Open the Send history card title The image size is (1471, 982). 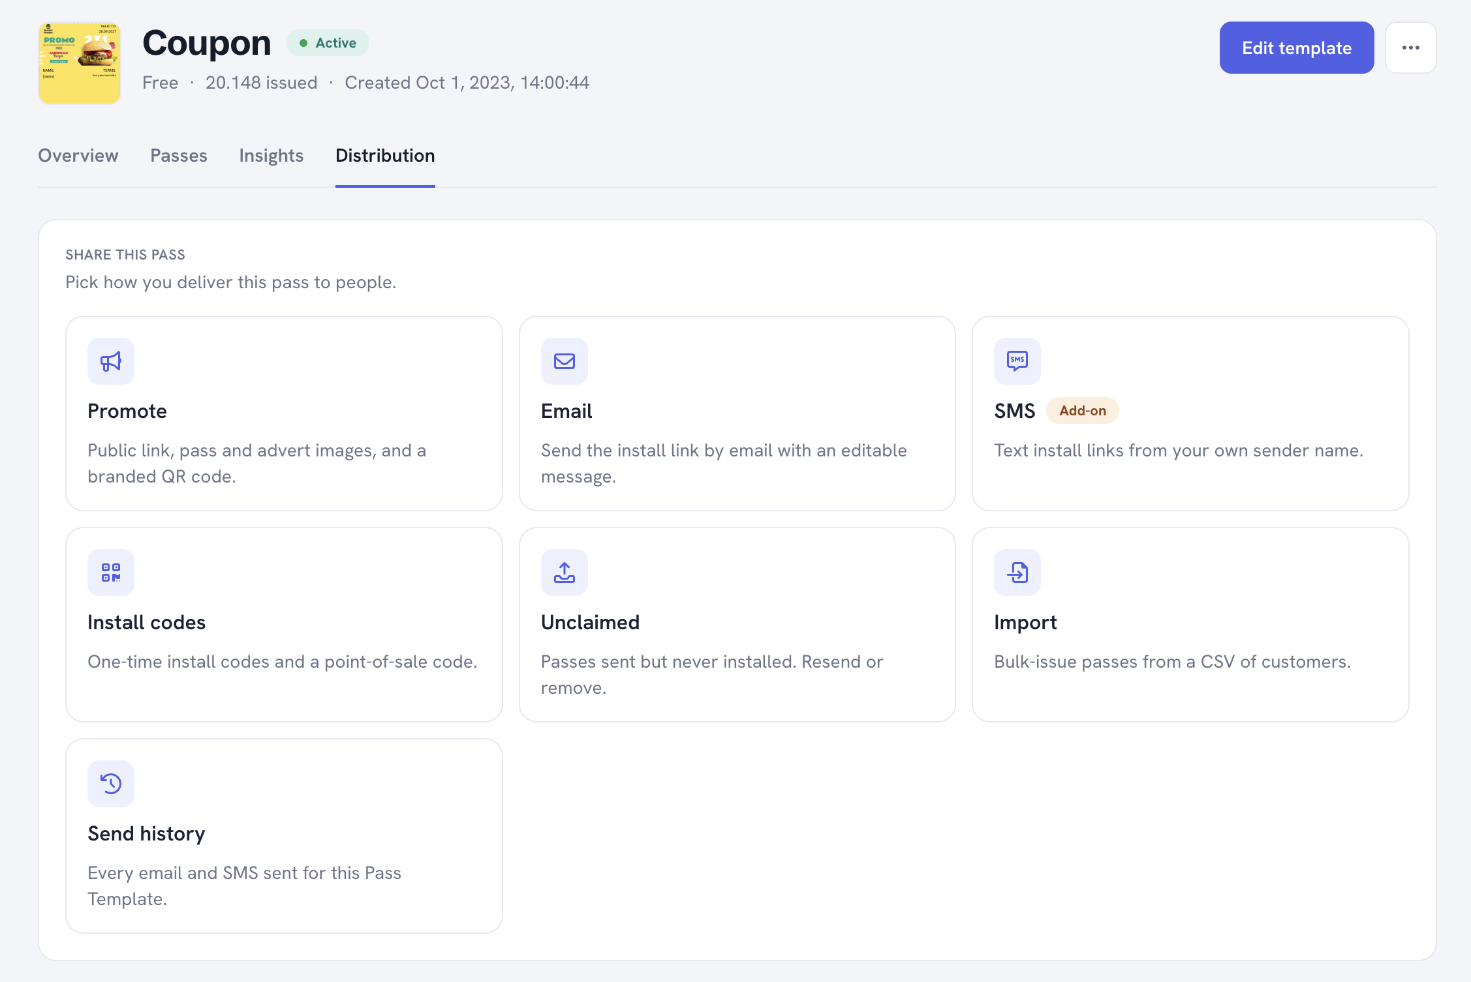click(147, 833)
